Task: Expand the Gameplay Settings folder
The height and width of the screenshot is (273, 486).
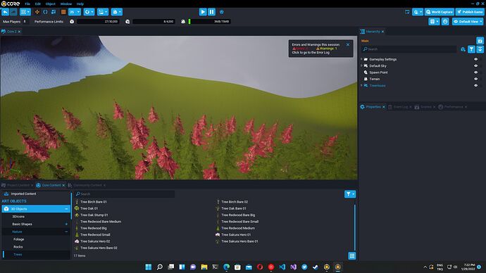Action: pyautogui.click(x=361, y=59)
